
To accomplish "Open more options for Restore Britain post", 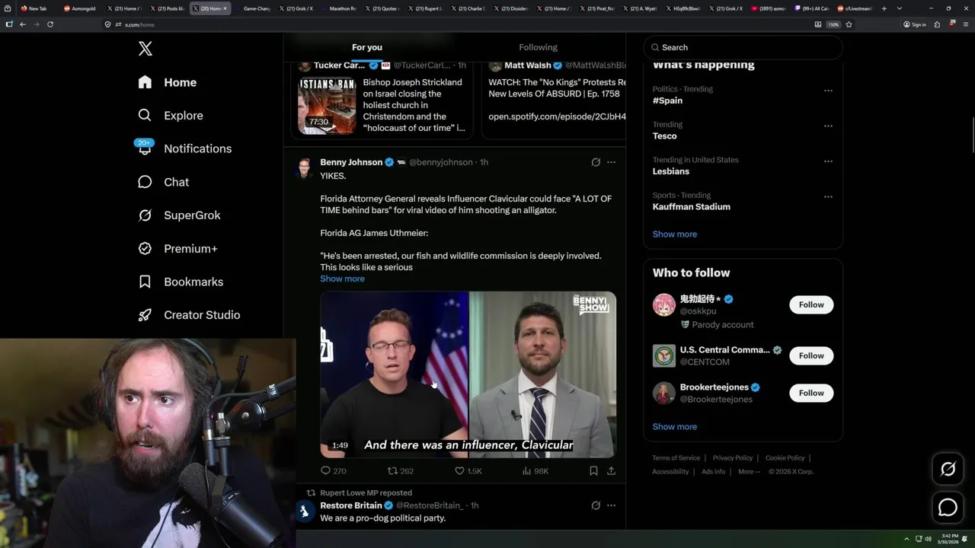I will pyautogui.click(x=611, y=505).
